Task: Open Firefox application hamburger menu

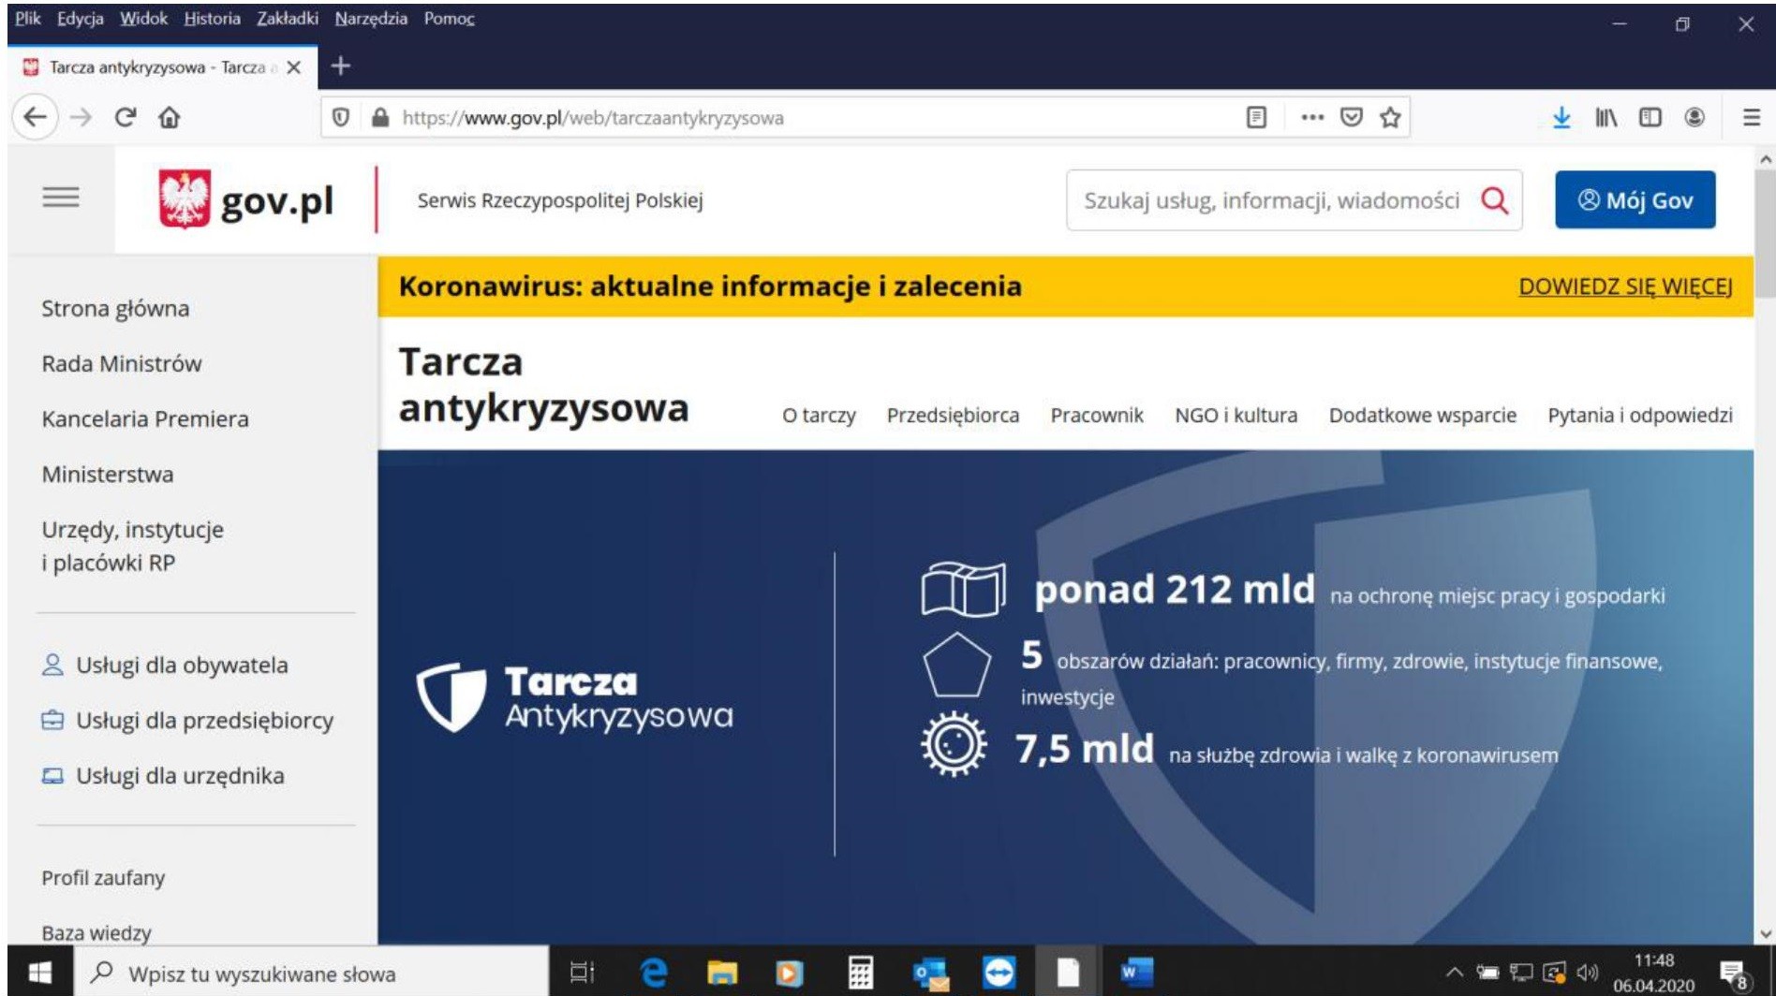Action: 1751,117
